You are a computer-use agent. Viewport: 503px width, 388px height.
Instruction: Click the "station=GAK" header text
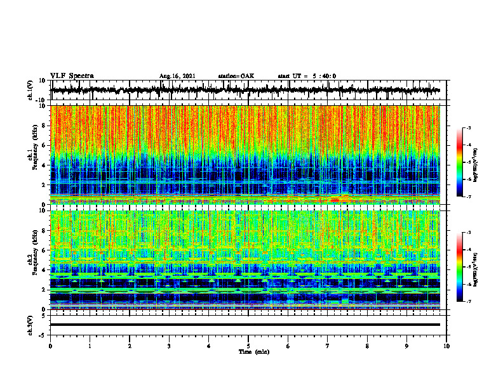[236, 76]
